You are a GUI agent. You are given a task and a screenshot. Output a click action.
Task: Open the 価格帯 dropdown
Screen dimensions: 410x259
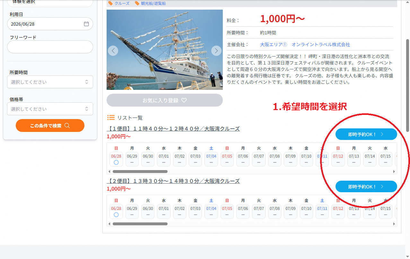coord(50,109)
